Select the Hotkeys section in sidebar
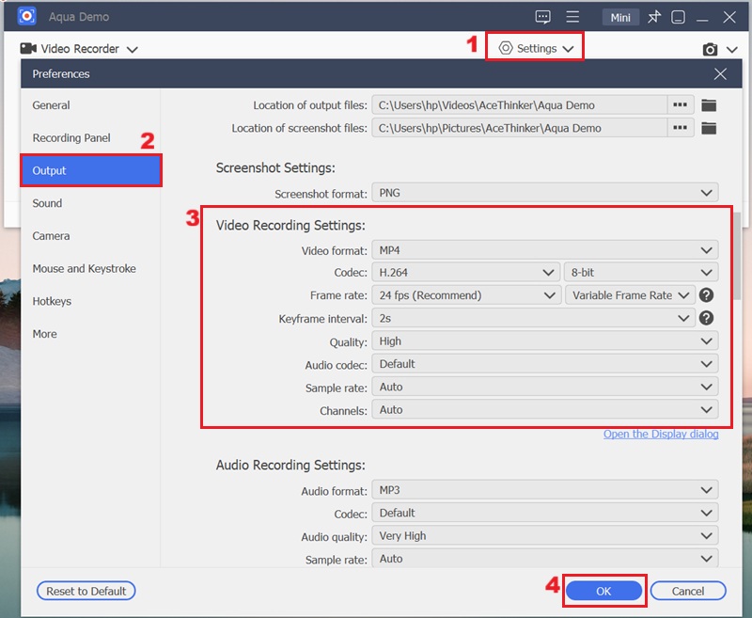This screenshot has width=752, height=618. tap(53, 301)
